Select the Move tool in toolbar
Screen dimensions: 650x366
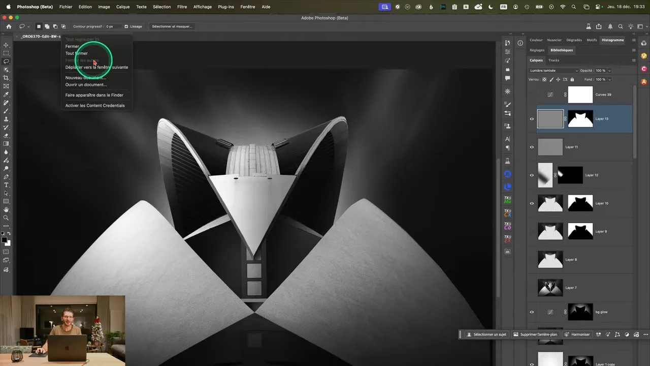[6, 45]
